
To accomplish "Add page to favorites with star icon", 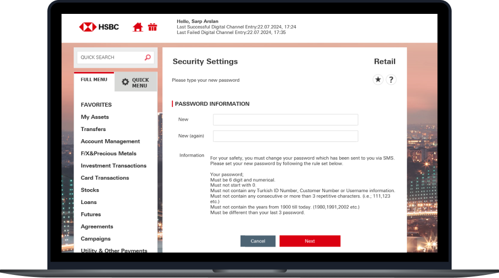I will tap(378, 80).
